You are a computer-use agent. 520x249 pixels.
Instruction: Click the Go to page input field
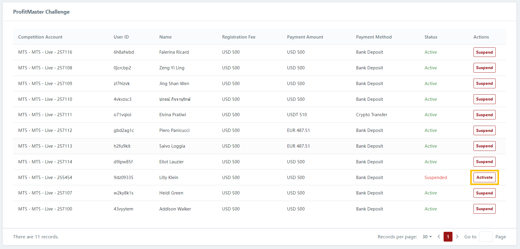(486, 237)
